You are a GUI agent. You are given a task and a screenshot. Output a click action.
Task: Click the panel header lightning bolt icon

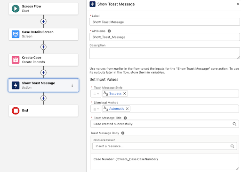[92, 4]
